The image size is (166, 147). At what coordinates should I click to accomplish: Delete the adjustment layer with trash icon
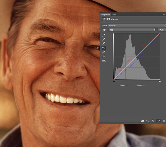pyautogui.click(x=164, y=121)
